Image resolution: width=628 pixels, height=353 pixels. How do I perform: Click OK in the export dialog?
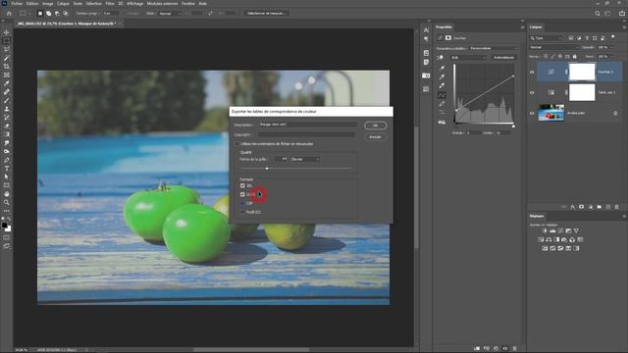pyautogui.click(x=375, y=126)
